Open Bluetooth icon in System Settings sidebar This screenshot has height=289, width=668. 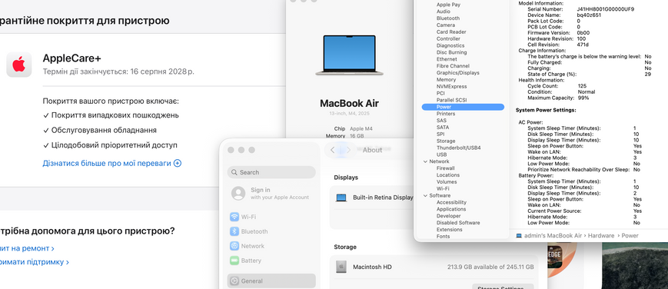pos(234,231)
